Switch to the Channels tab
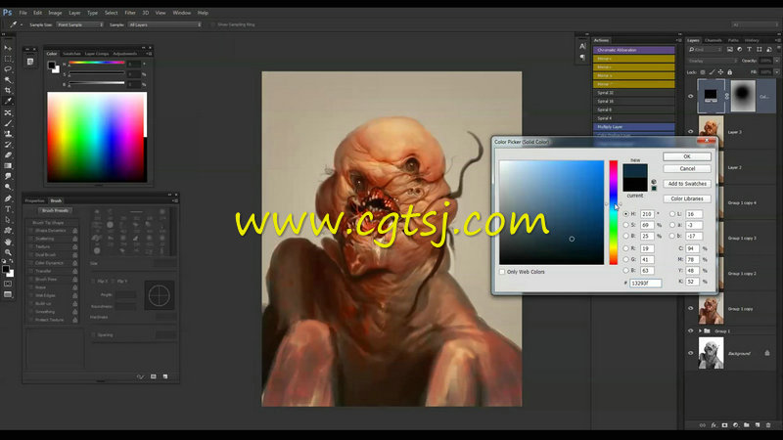This screenshot has height=440, width=783. (714, 40)
